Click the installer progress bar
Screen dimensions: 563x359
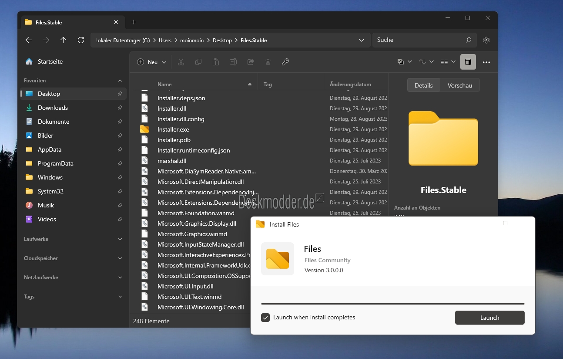point(392,304)
